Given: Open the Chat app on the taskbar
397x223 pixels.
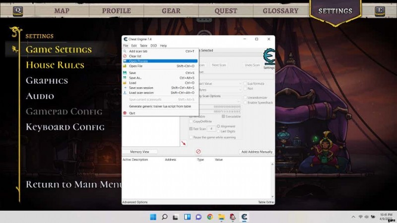Looking at the screenshot, I should (x=198, y=217).
